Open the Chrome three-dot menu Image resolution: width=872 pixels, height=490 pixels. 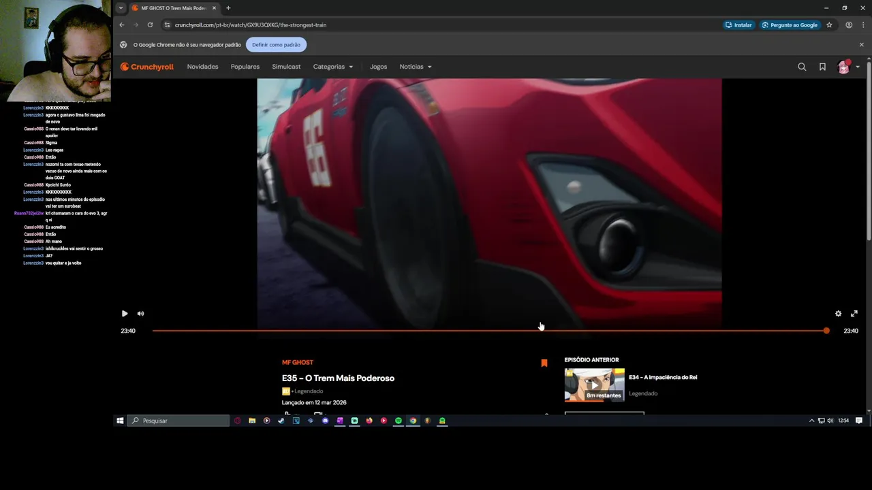pyautogui.click(x=862, y=25)
